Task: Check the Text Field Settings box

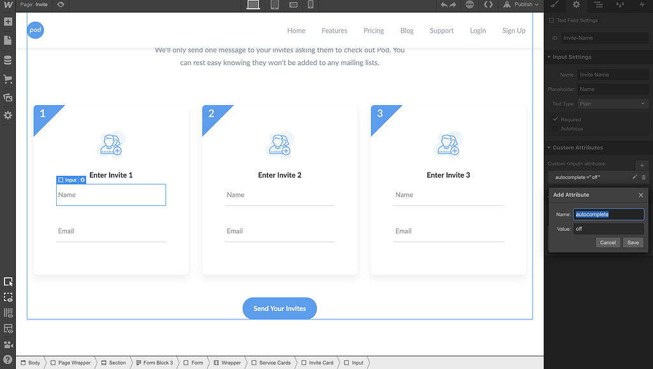Action: 551,20
